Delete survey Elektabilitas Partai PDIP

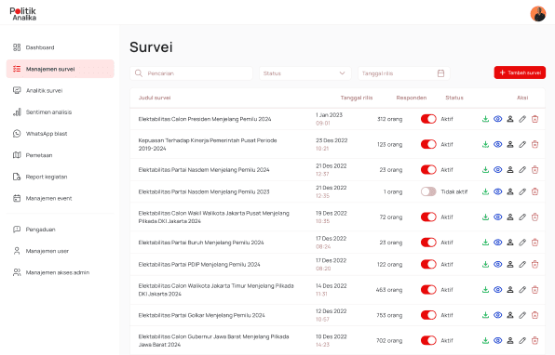click(x=535, y=265)
